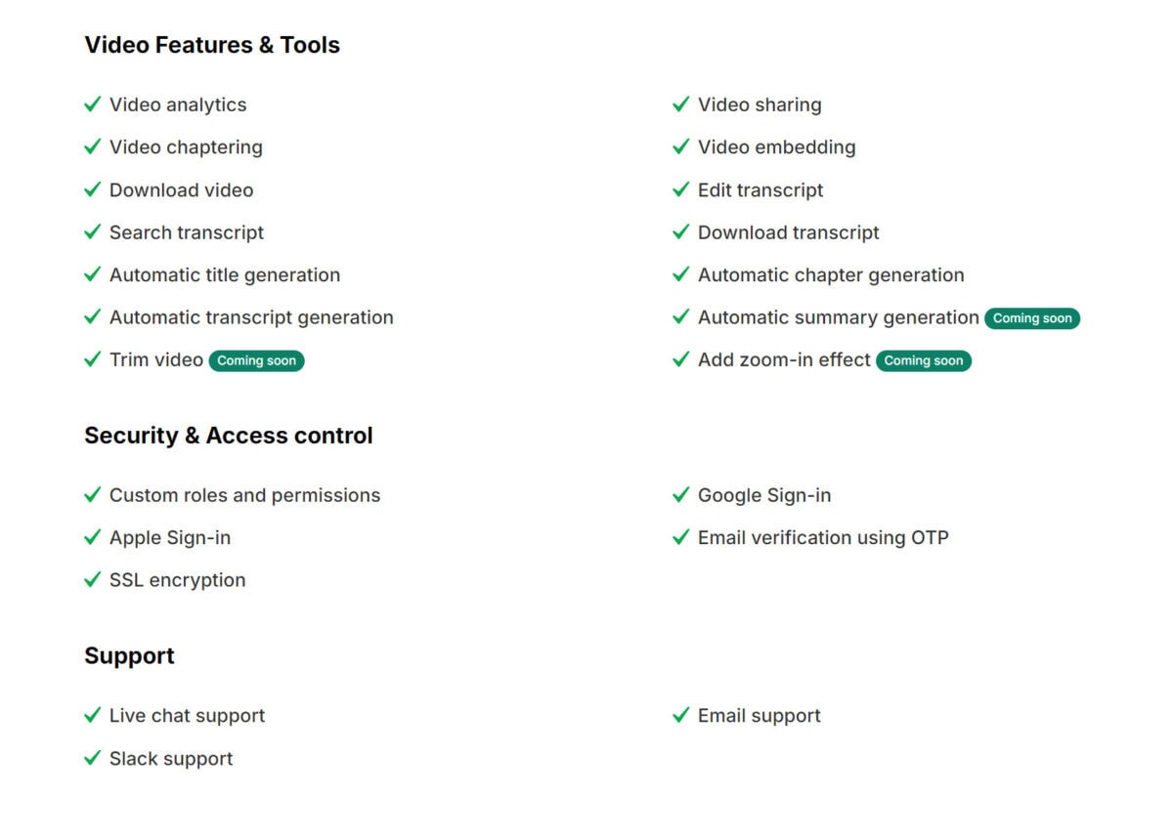Click the check icon beside Download video
This screenshot has height=836, width=1173.
tap(93, 189)
